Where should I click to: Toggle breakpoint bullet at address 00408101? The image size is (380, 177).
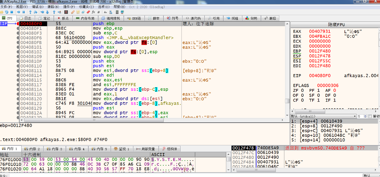[x=17, y=47]
